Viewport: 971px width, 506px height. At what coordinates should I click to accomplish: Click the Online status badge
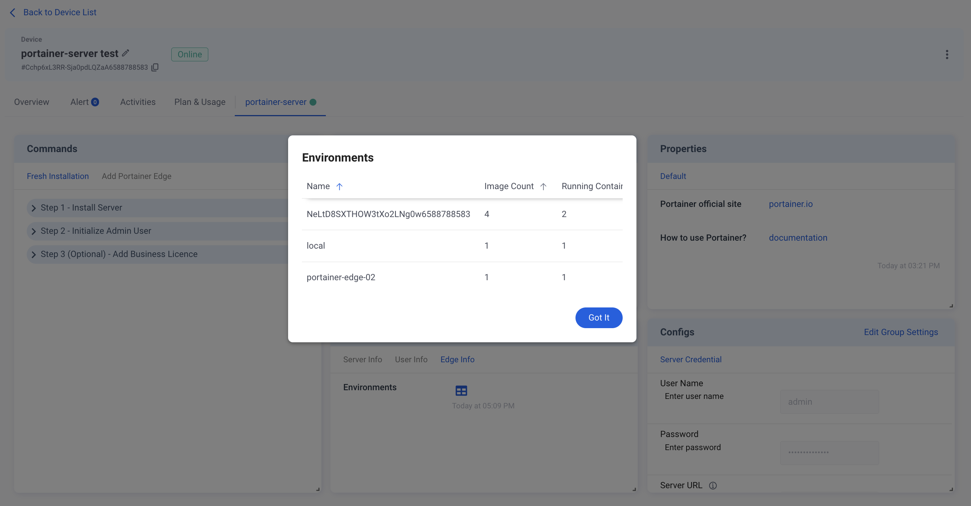(x=190, y=55)
